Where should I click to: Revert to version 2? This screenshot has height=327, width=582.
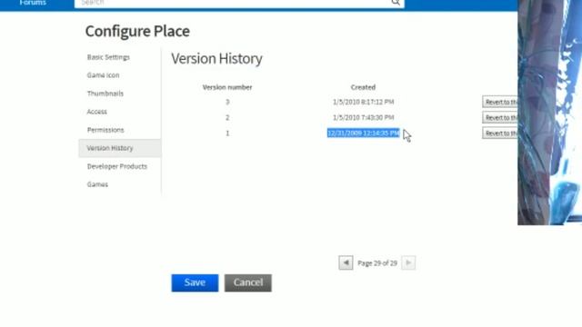click(500, 117)
